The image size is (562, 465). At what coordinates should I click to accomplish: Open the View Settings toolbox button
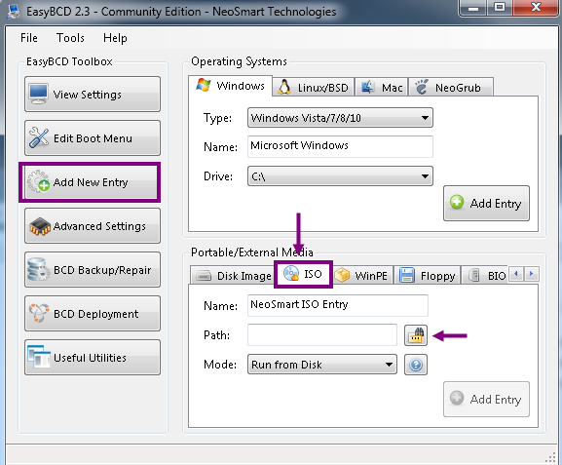(x=93, y=94)
